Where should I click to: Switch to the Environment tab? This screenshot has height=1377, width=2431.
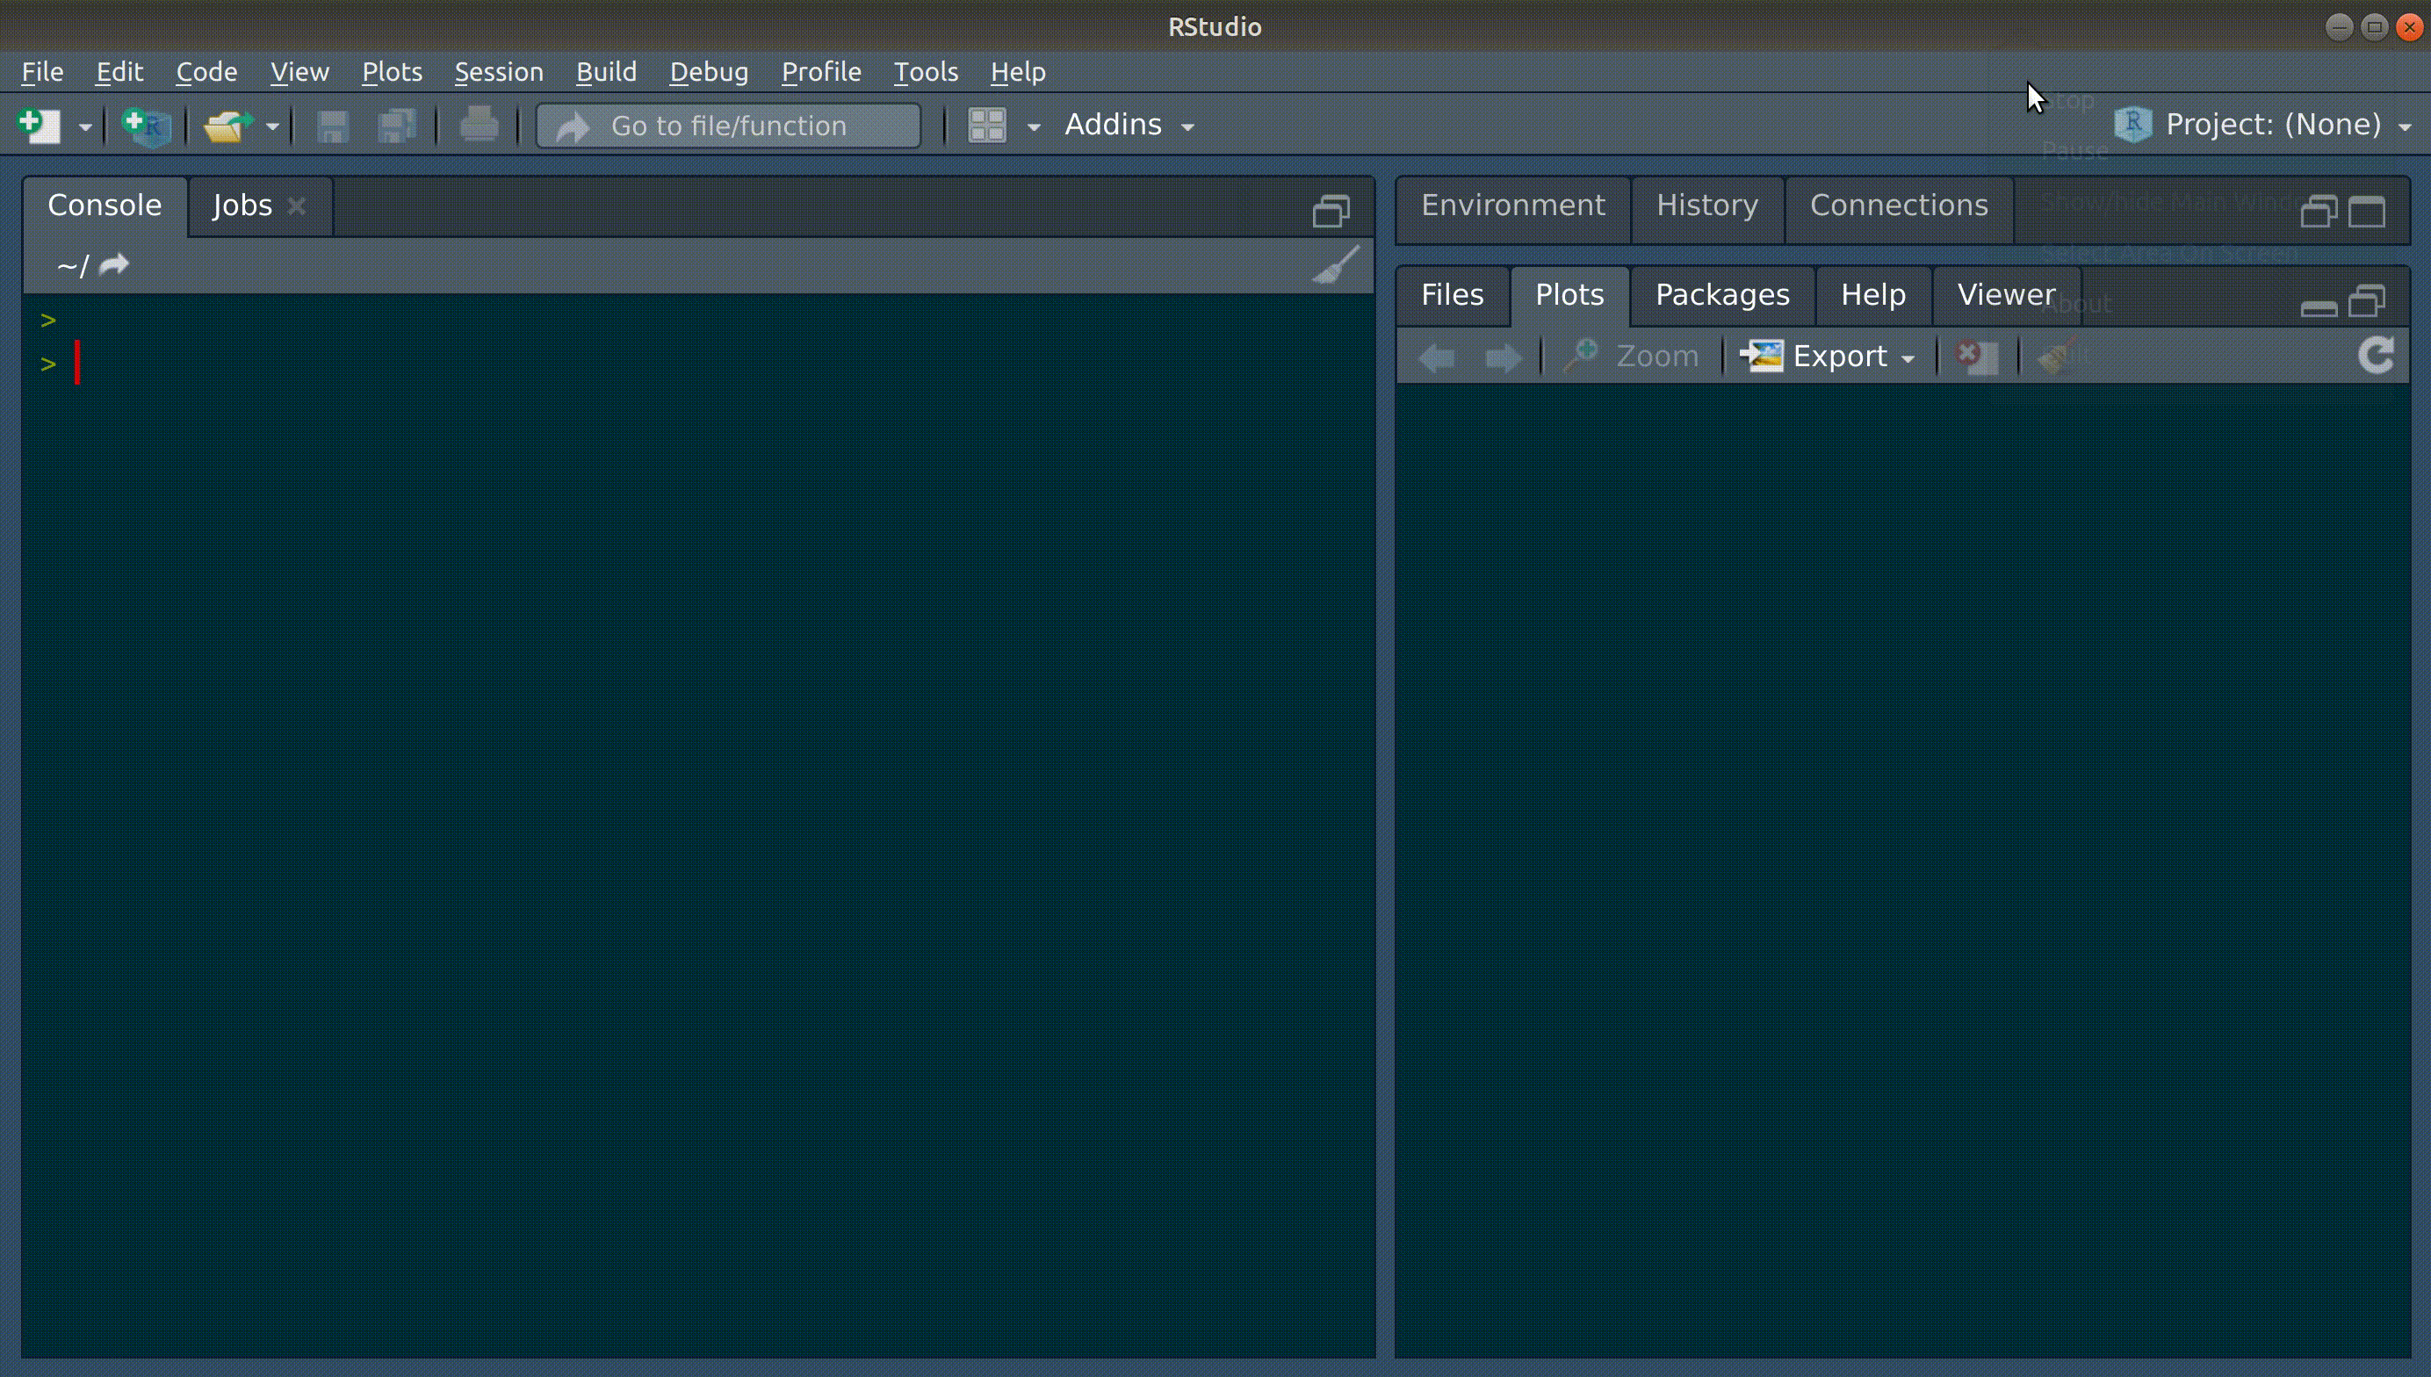click(1513, 206)
